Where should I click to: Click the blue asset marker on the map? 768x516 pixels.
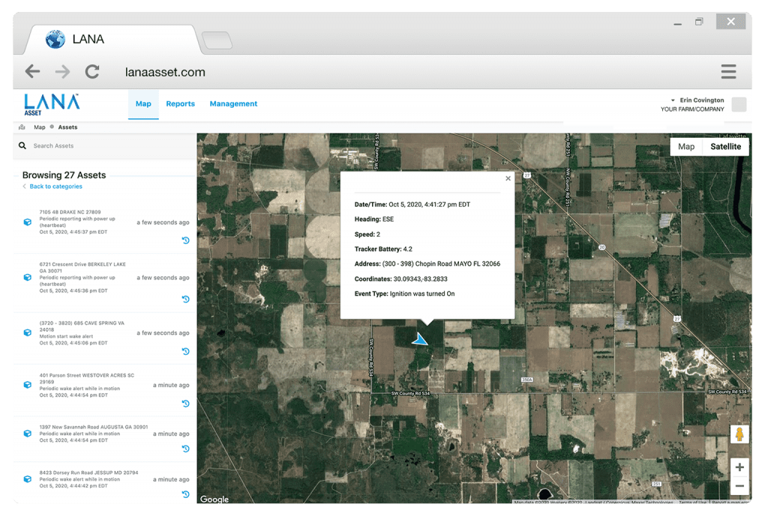click(x=419, y=339)
